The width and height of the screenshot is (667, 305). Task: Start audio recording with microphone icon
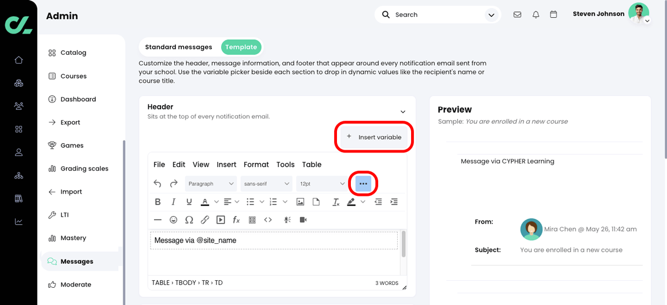pos(288,220)
